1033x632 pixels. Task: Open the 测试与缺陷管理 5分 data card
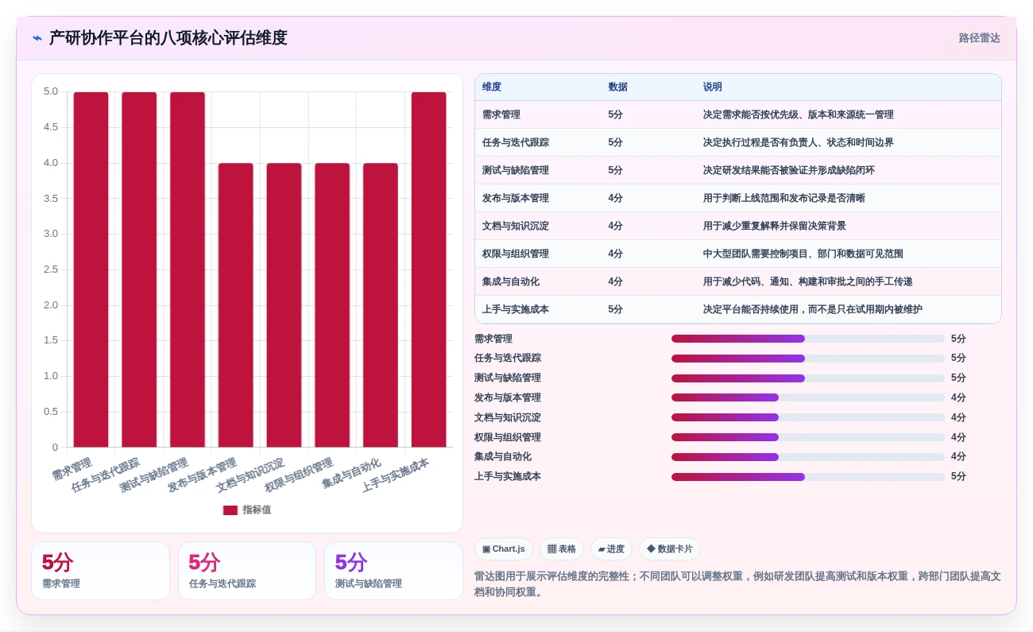click(x=393, y=571)
